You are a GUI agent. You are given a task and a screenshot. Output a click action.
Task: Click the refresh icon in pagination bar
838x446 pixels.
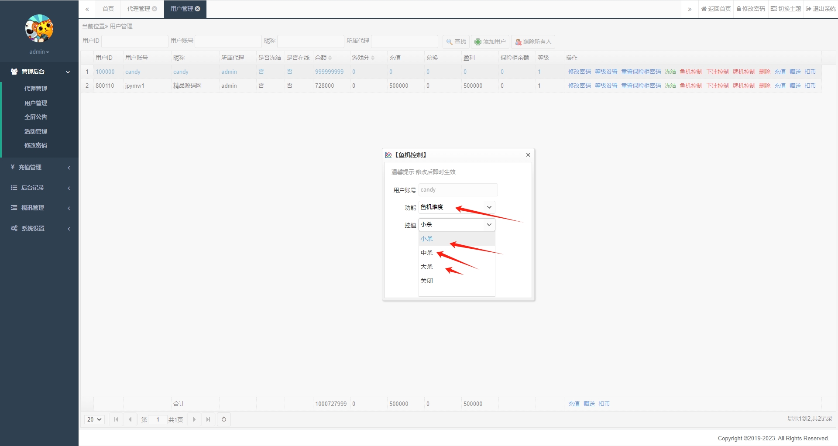click(224, 419)
